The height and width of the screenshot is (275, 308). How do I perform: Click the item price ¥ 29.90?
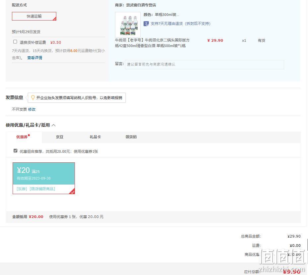click(215, 40)
